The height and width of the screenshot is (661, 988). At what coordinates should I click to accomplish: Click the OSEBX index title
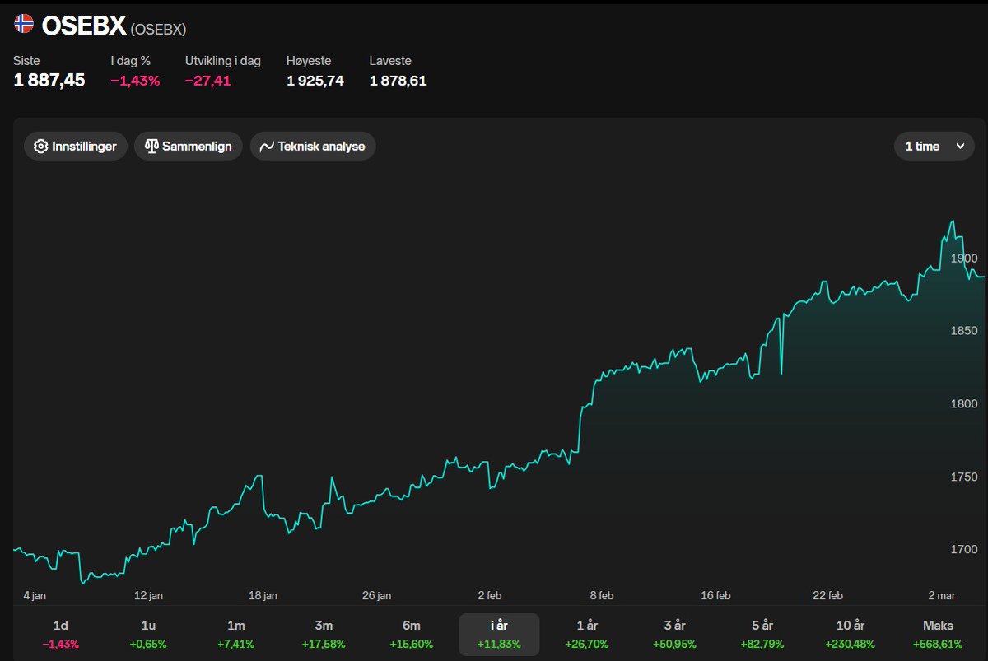tap(83, 26)
